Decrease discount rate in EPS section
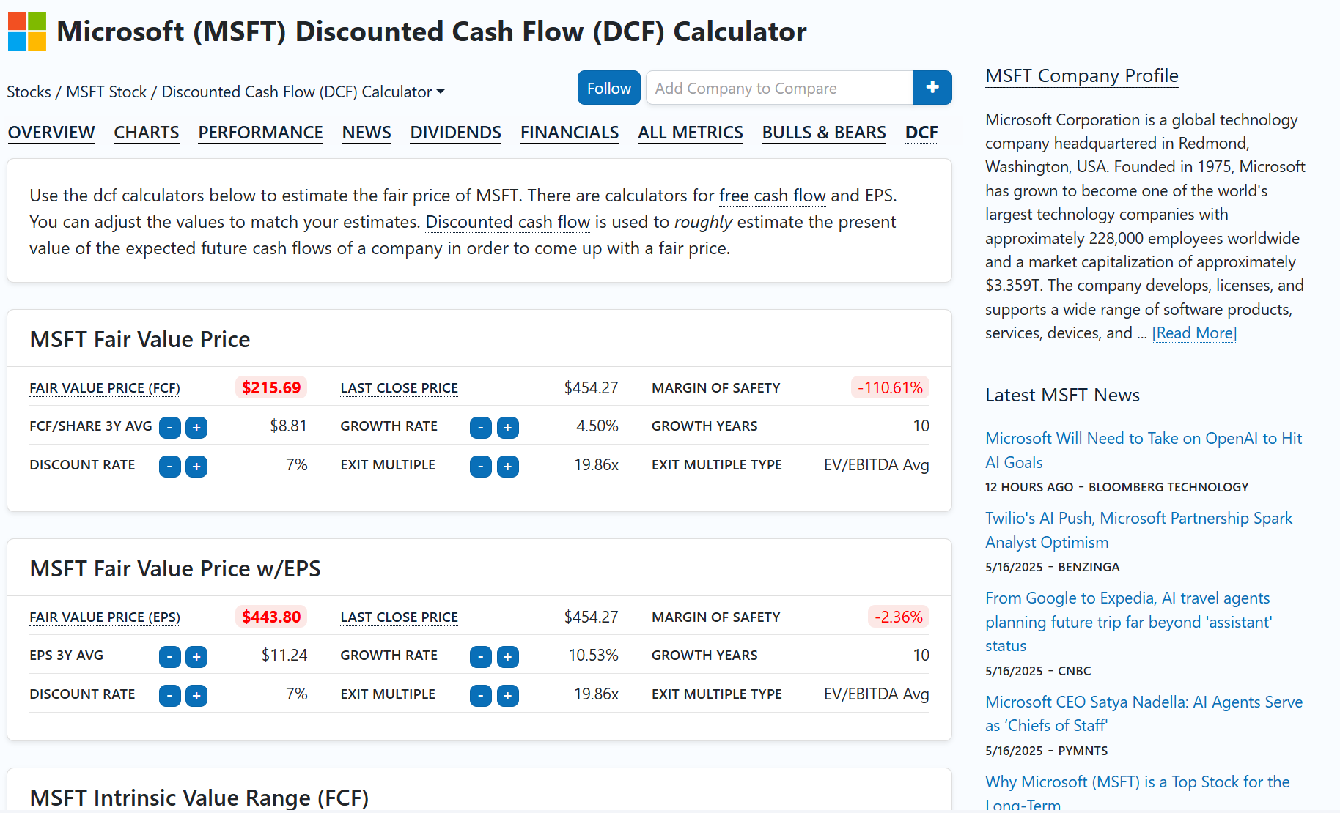This screenshot has height=813, width=1340. click(x=170, y=696)
